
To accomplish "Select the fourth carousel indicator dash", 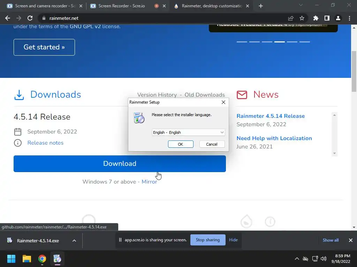I will coord(279,42).
